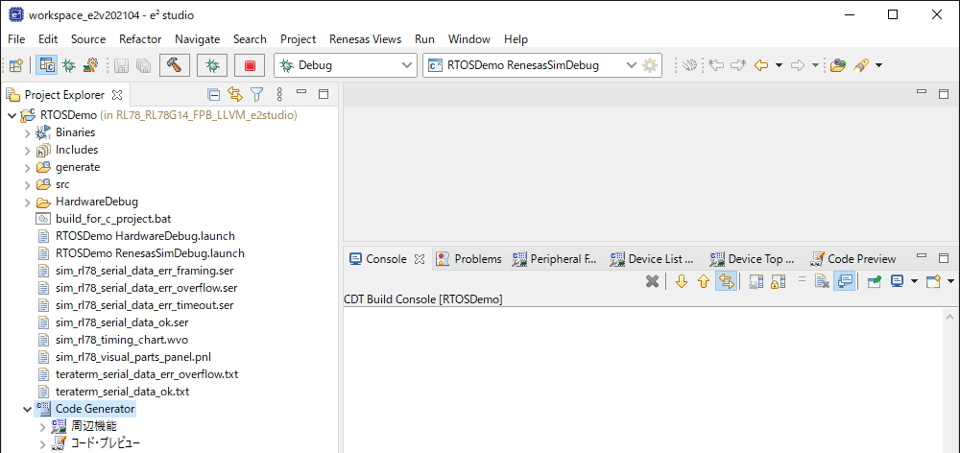
Task: Click Open Console new console icon
Action: [x=933, y=281]
